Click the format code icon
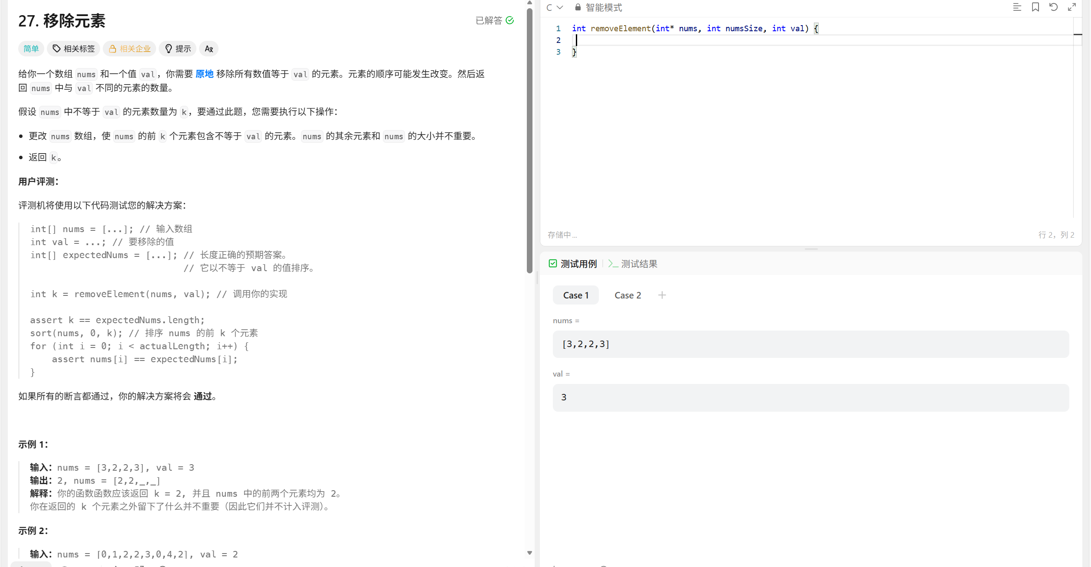Viewport: 1091px width, 567px height. [x=1017, y=7]
